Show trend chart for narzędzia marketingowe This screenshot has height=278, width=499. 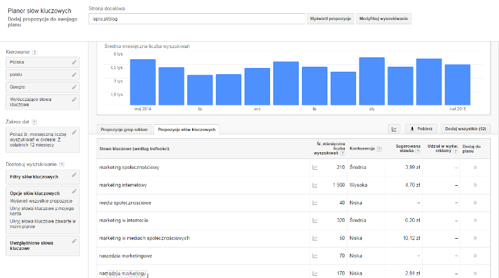[315, 256]
